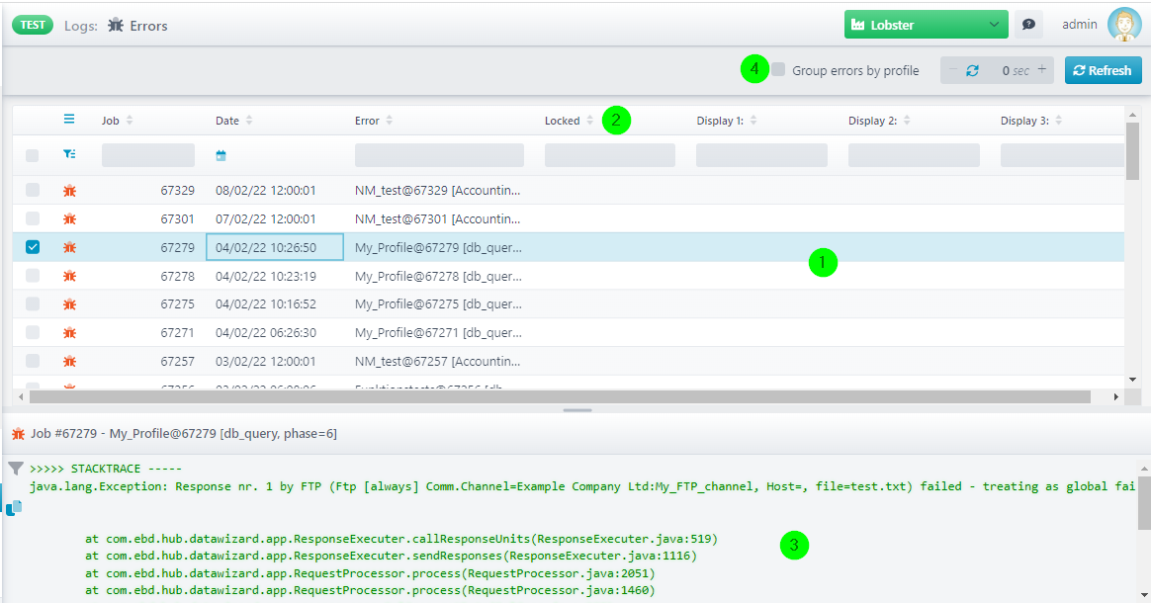This screenshot has width=1151, height=603.
Task: Click the table horizontal scrollbar
Action: (x=560, y=396)
